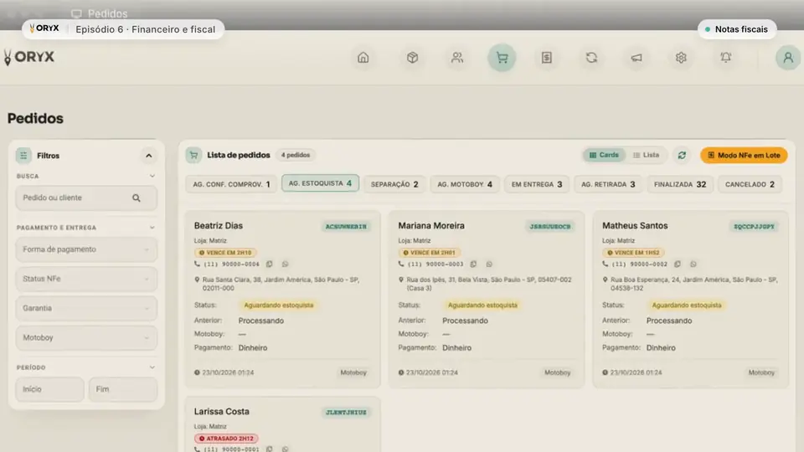Viewport: 804px width, 452px height.
Task: Open Garantia dropdown
Action: (x=86, y=309)
